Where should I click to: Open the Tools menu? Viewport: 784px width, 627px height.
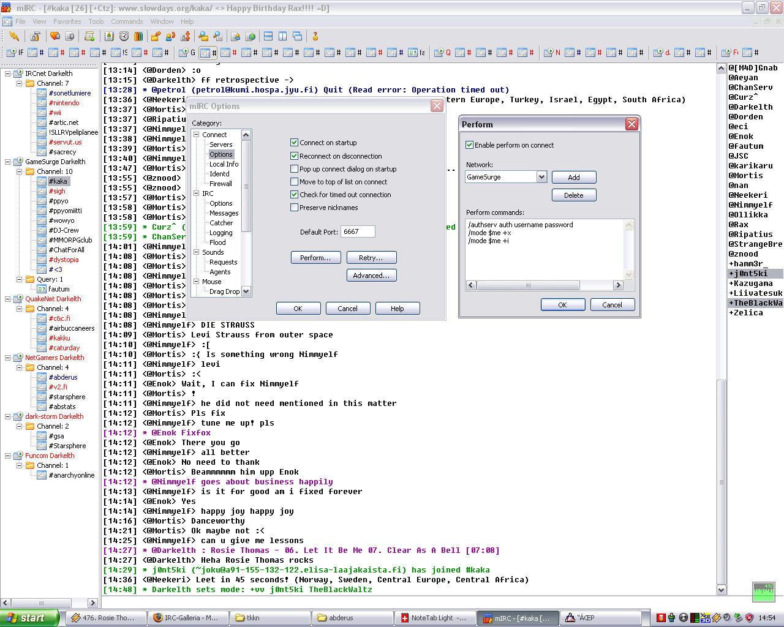click(96, 21)
